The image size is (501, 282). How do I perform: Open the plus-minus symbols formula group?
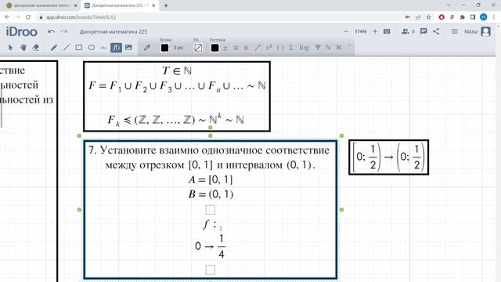225,48
